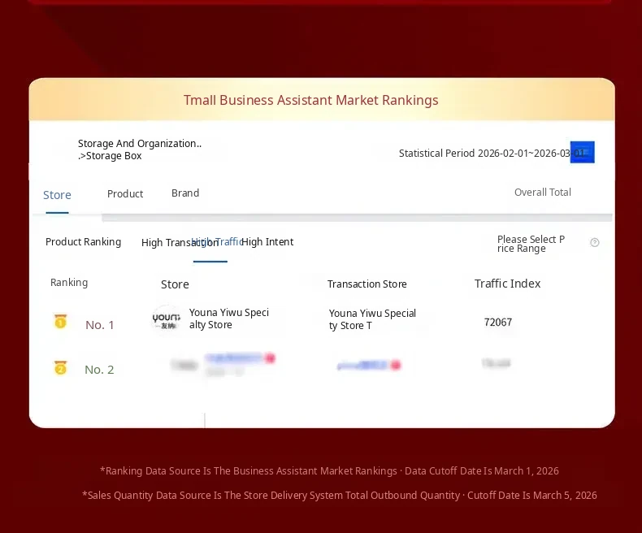Click the gold No. 1 medal icon
642x533 pixels.
(x=60, y=322)
